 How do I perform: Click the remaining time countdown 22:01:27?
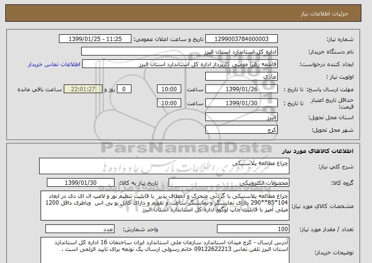point(83,89)
